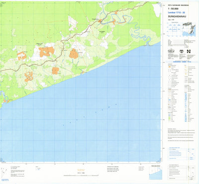Click the largest orange settlement block
This screenshot has width=199, height=184.
pyautogui.click(x=46, y=52)
